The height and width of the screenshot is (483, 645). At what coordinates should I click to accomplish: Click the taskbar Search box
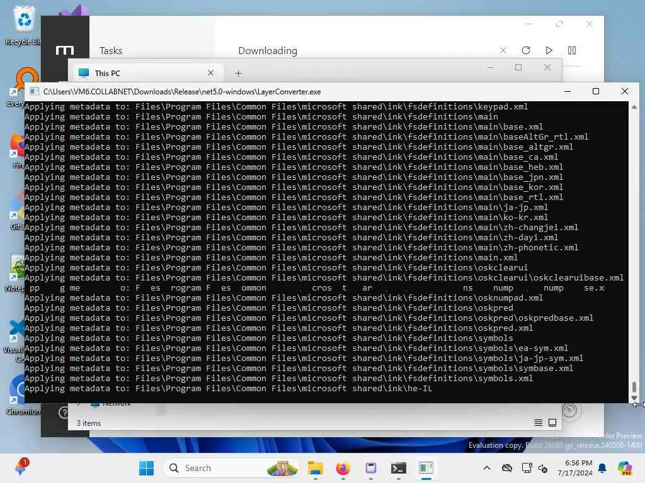(231, 468)
